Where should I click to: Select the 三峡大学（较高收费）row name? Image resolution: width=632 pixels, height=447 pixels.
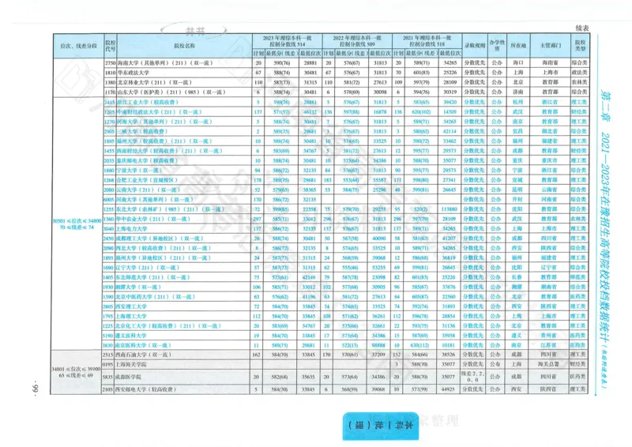click(142, 131)
